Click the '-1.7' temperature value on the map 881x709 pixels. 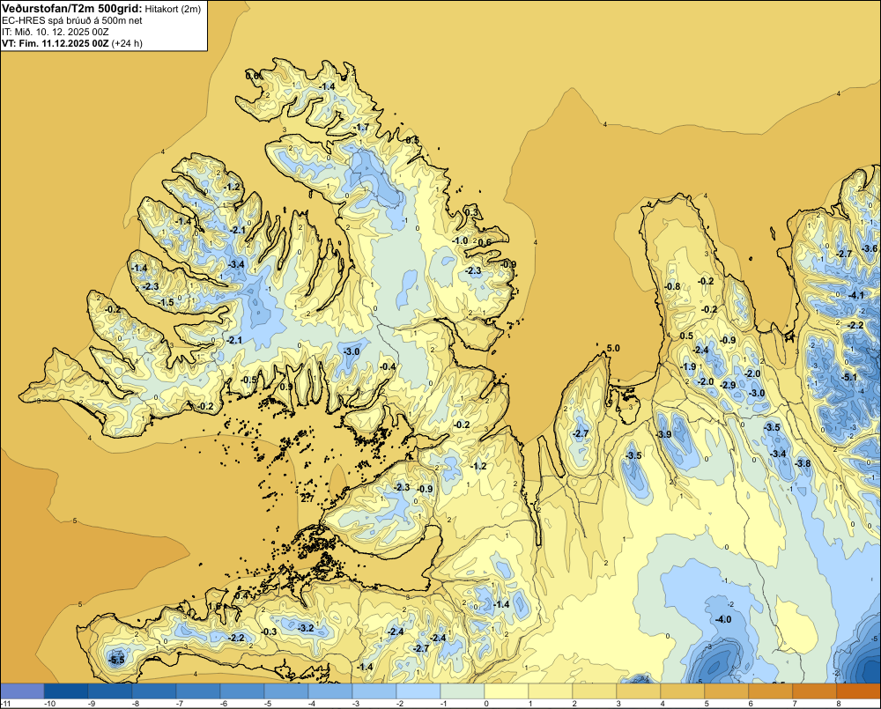coord(362,128)
